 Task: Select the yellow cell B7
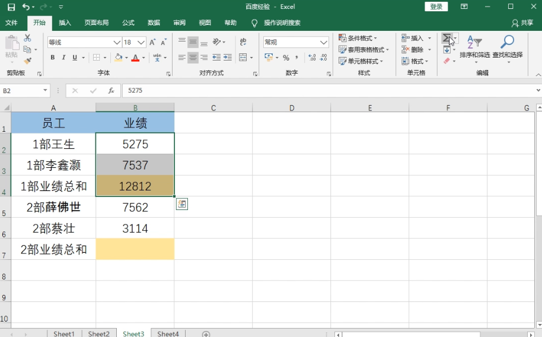click(x=135, y=249)
